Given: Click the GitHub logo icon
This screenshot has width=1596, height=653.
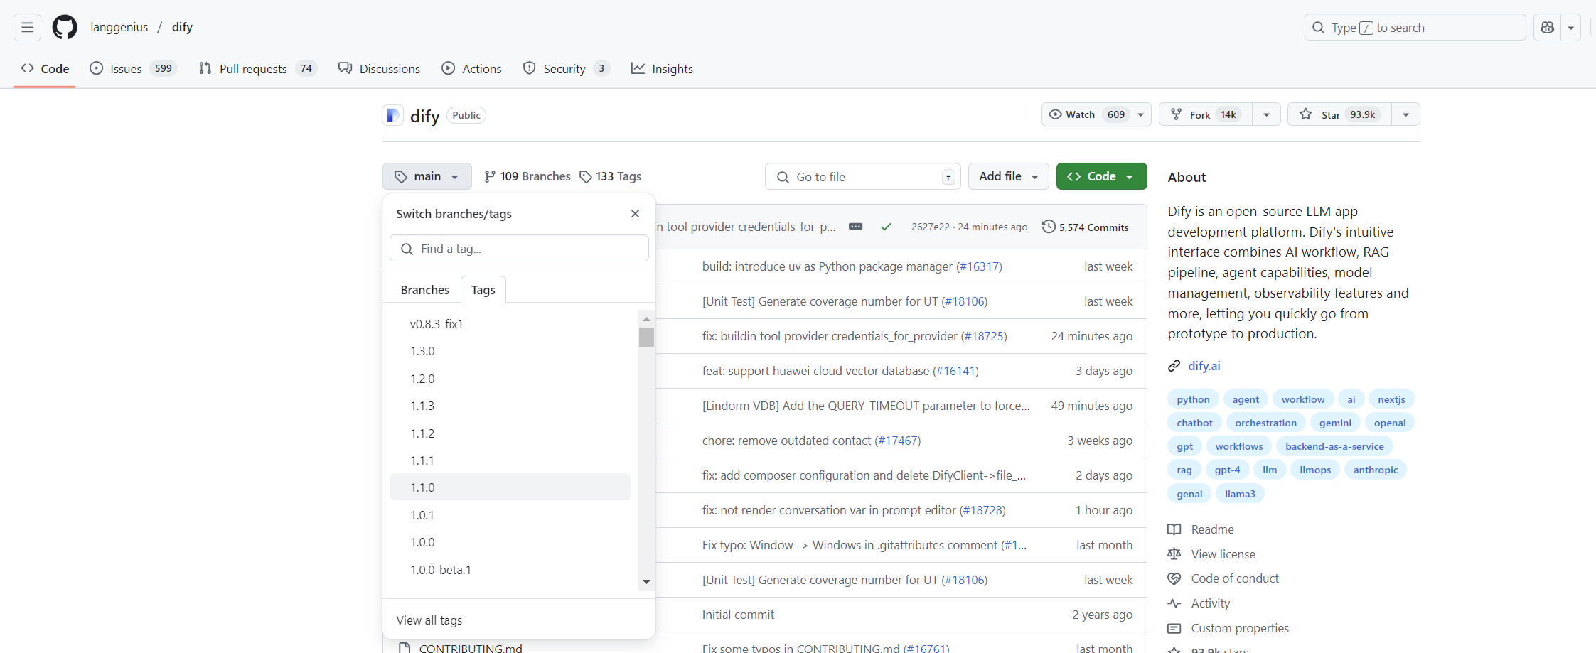Looking at the screenshot, I should (65, 28).
